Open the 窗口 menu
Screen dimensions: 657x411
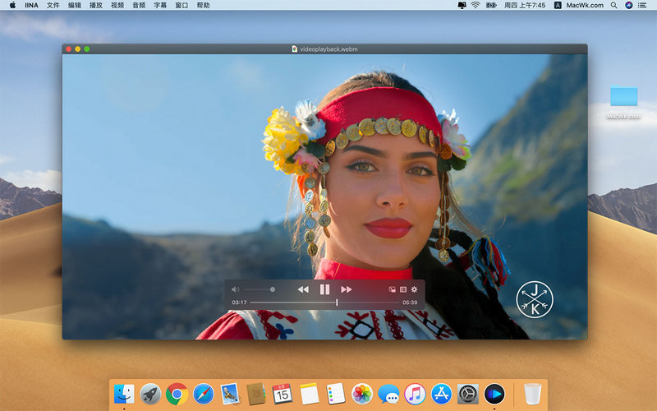click(x=181, y=5)
